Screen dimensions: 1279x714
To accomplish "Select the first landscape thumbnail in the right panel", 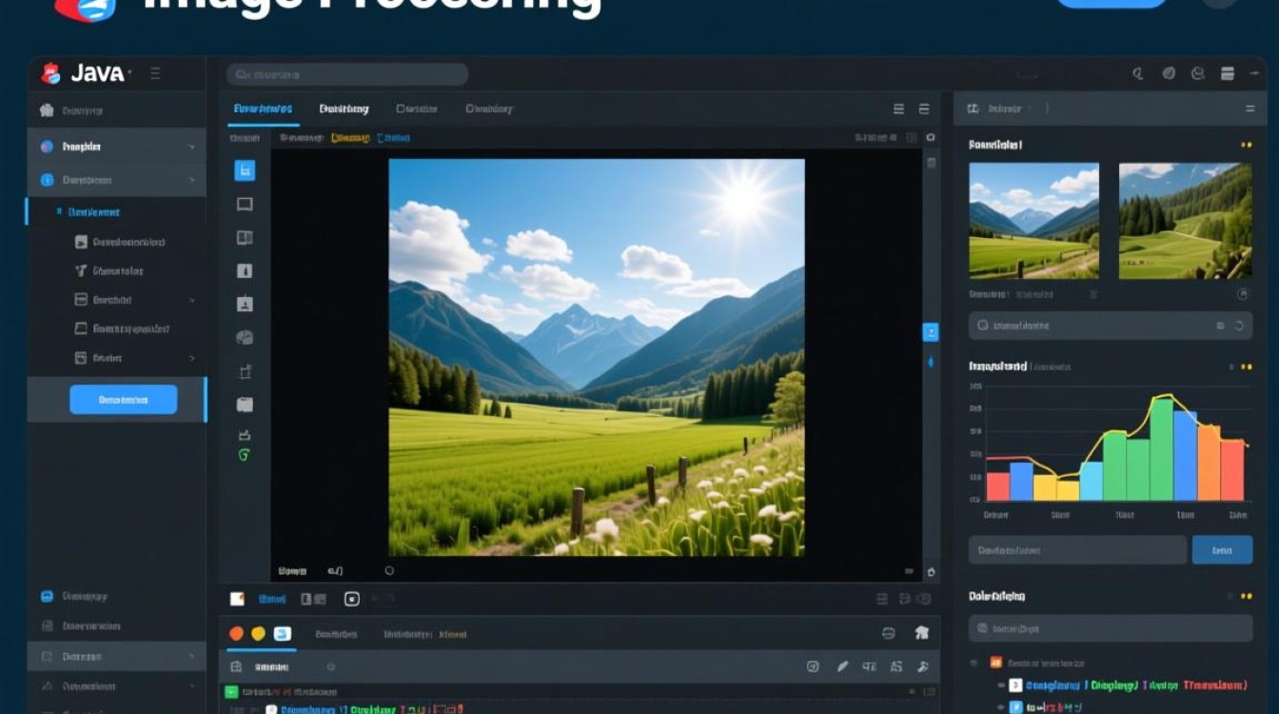I will point(1033,220).
